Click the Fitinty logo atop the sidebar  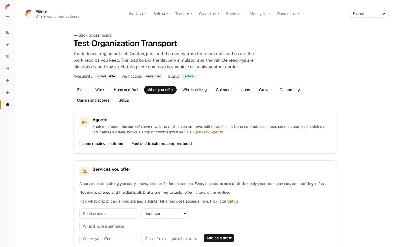pyautogui.click(x=8, y=7)
